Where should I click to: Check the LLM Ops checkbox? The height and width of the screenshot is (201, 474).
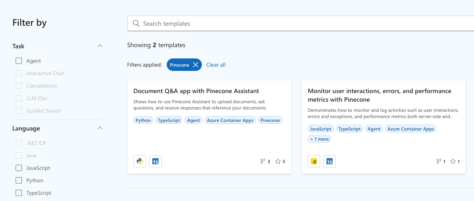pos(19,98)
